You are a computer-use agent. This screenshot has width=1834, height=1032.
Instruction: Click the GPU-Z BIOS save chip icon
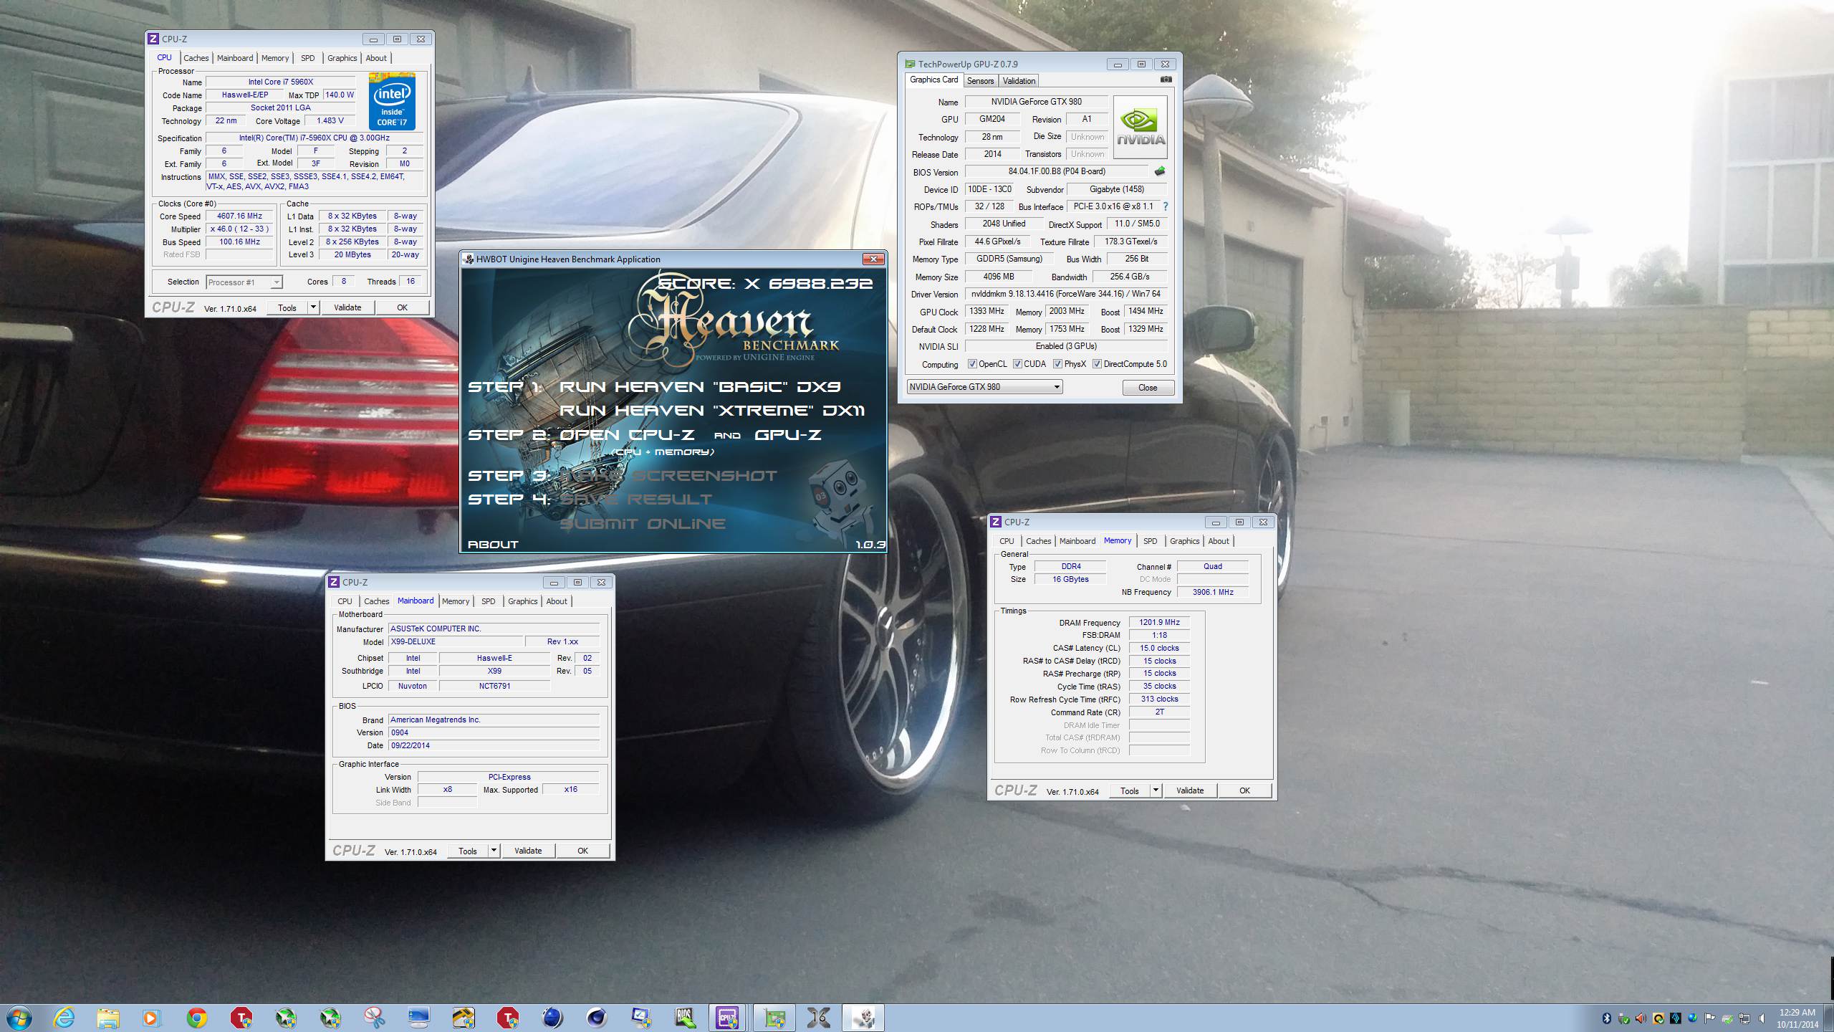(x=1160, y=171)
